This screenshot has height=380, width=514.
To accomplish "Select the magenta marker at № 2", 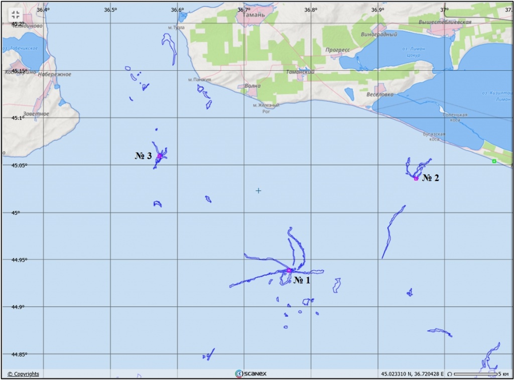I will point(416,178).
